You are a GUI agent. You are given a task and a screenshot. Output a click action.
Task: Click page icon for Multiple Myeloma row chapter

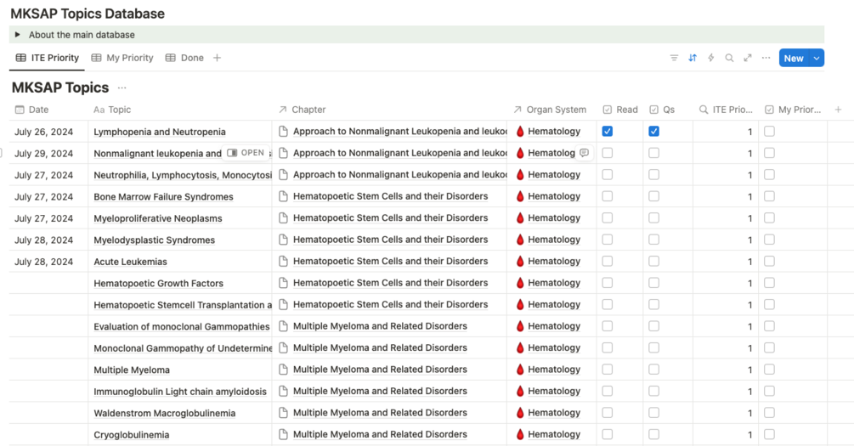(283, 370)
